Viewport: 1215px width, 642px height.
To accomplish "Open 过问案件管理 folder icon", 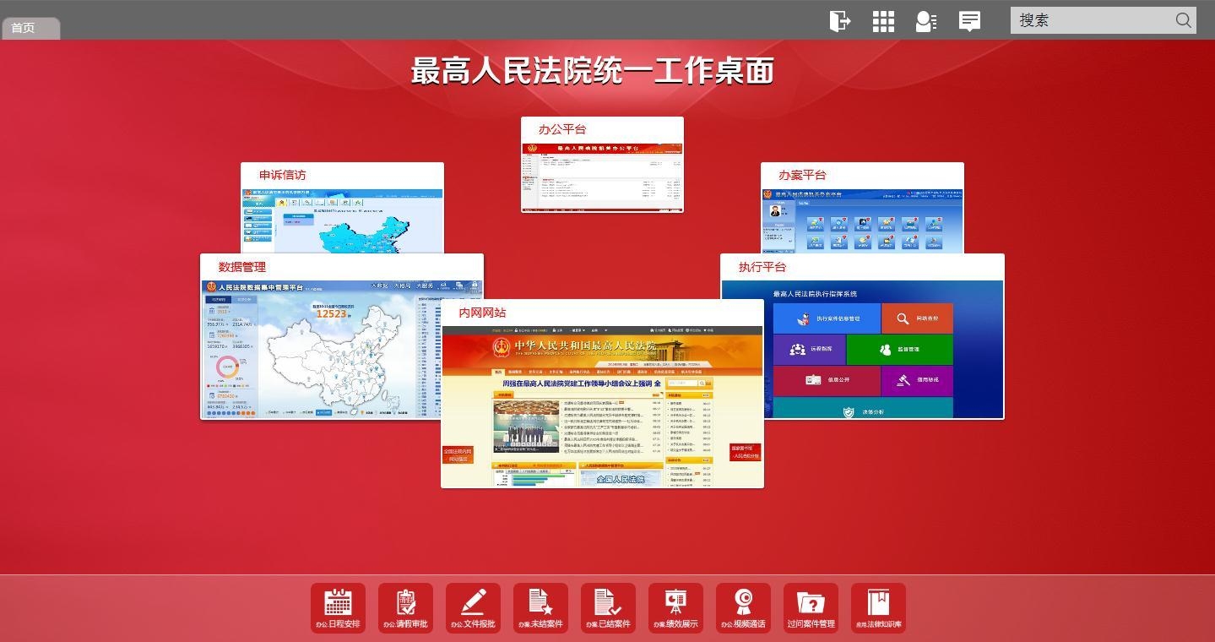I will [811, 607].
